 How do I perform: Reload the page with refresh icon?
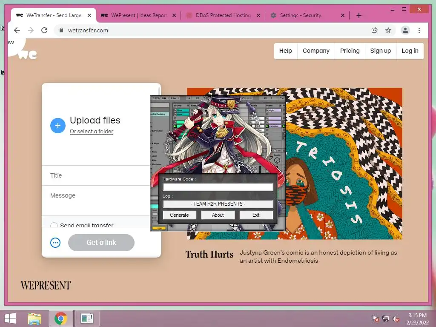[44, 30]
